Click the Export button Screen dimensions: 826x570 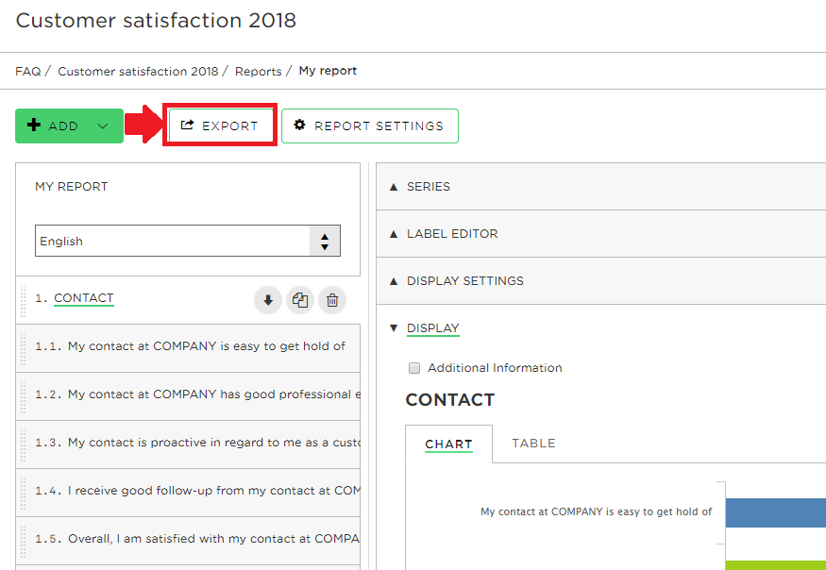[221, 126]
